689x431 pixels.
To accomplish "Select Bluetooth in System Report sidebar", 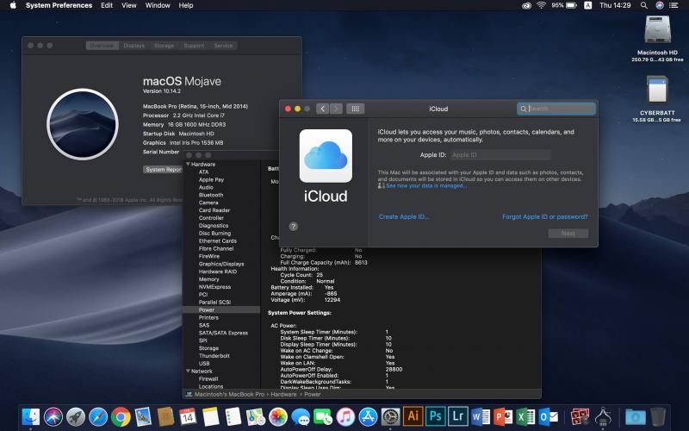I will click(x=211, y=195).
